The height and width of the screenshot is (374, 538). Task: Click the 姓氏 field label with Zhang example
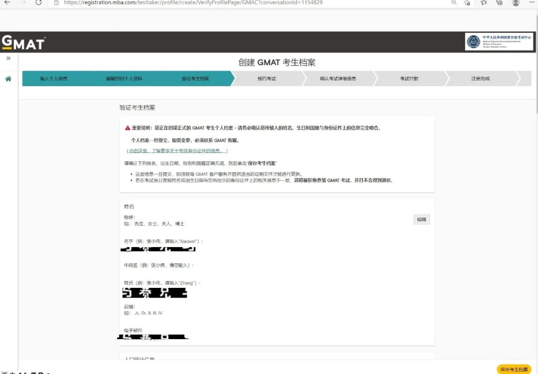pos(162,283)
